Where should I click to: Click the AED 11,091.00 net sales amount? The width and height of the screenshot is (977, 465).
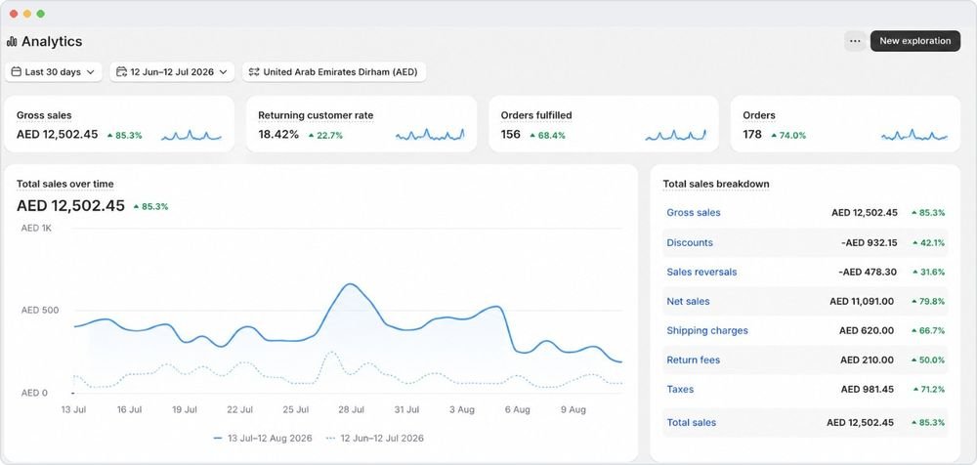(x=862, y=301)
